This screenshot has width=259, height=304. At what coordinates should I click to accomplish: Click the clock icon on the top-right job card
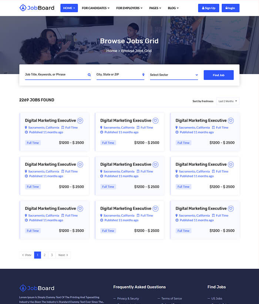(x=177, y=132)
